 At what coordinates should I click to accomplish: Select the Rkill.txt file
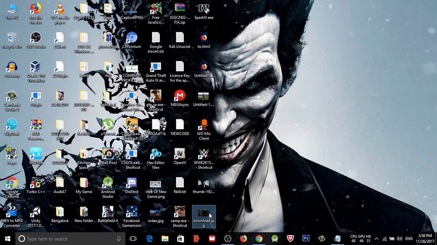[180, 185]
